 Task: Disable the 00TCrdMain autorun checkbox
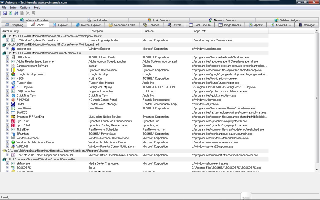coord(7,57)
